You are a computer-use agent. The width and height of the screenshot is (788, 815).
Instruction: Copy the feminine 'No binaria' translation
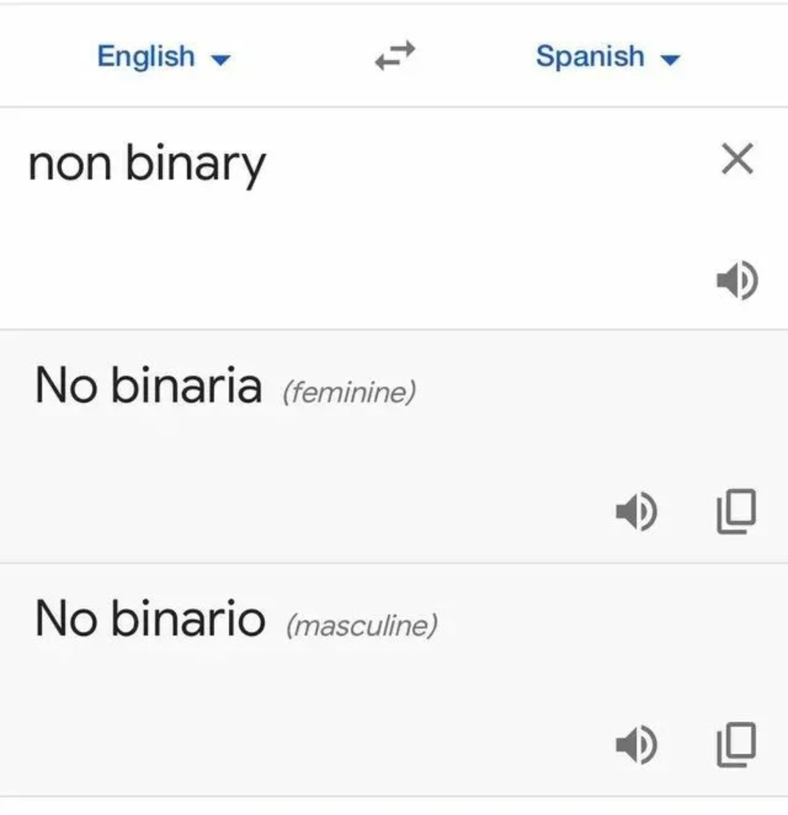737,511
